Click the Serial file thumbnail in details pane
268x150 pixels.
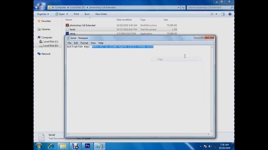click(41, 137)
